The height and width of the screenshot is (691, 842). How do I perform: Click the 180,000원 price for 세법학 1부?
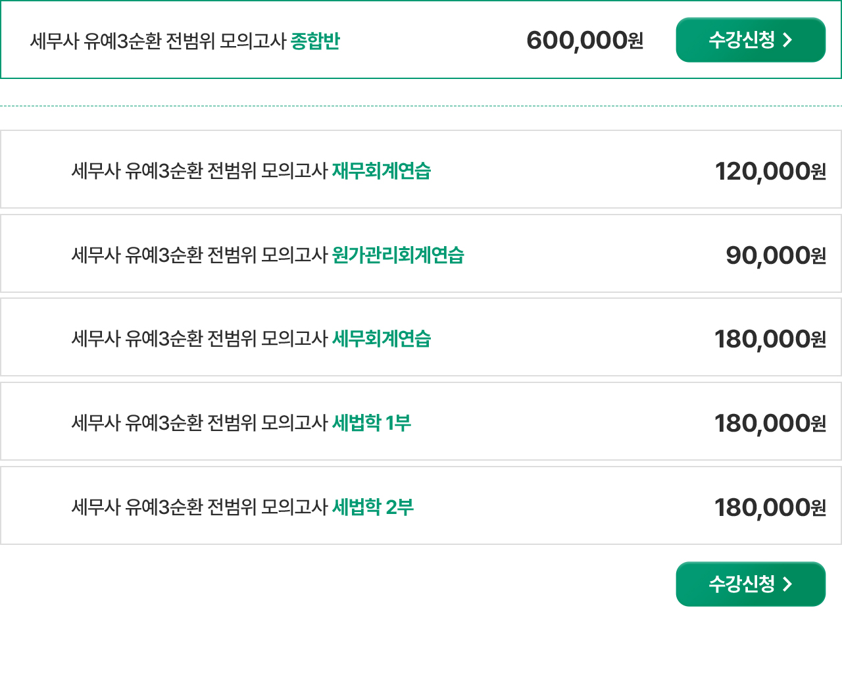coord(770,423)
